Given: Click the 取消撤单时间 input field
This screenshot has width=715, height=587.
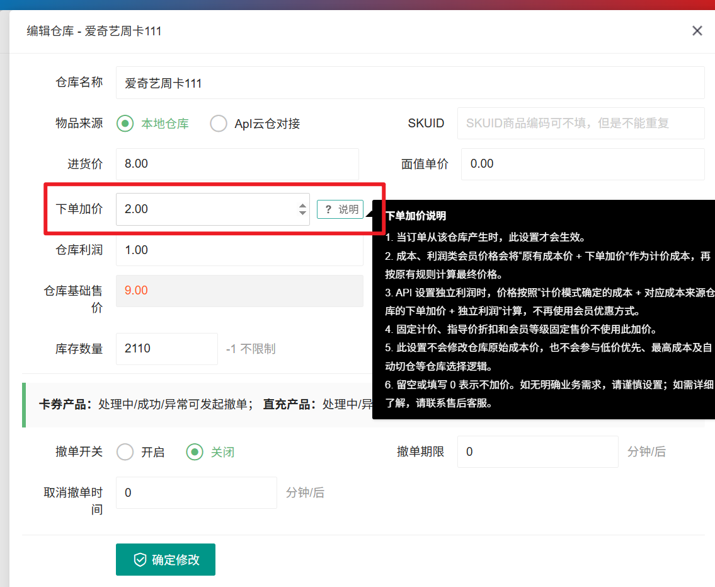Looking at the screenshot, I should click(196, 492).
